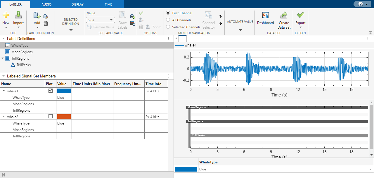Click the Export green checkmark icon
The width and height of the screenshot is (374, 178).
pos(300,15)
